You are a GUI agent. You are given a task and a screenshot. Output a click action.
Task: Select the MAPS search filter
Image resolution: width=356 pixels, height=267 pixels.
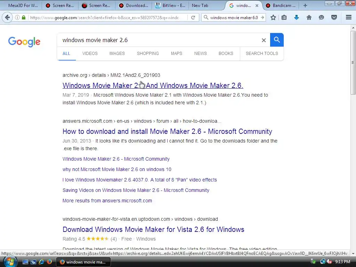pyautogui.click(x=176, y=54)
